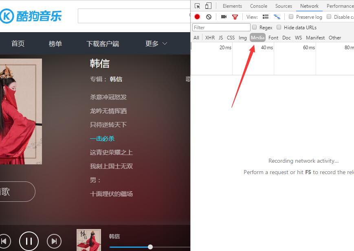The image size is (354, 251).
Task: Clear network log with the clear icon
Action: pos(208,17)
